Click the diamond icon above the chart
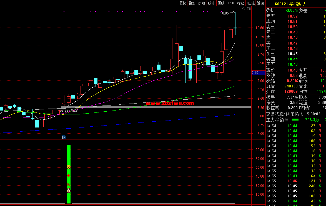This screenshot has height=206, width=326. click(x=244, y=9)
